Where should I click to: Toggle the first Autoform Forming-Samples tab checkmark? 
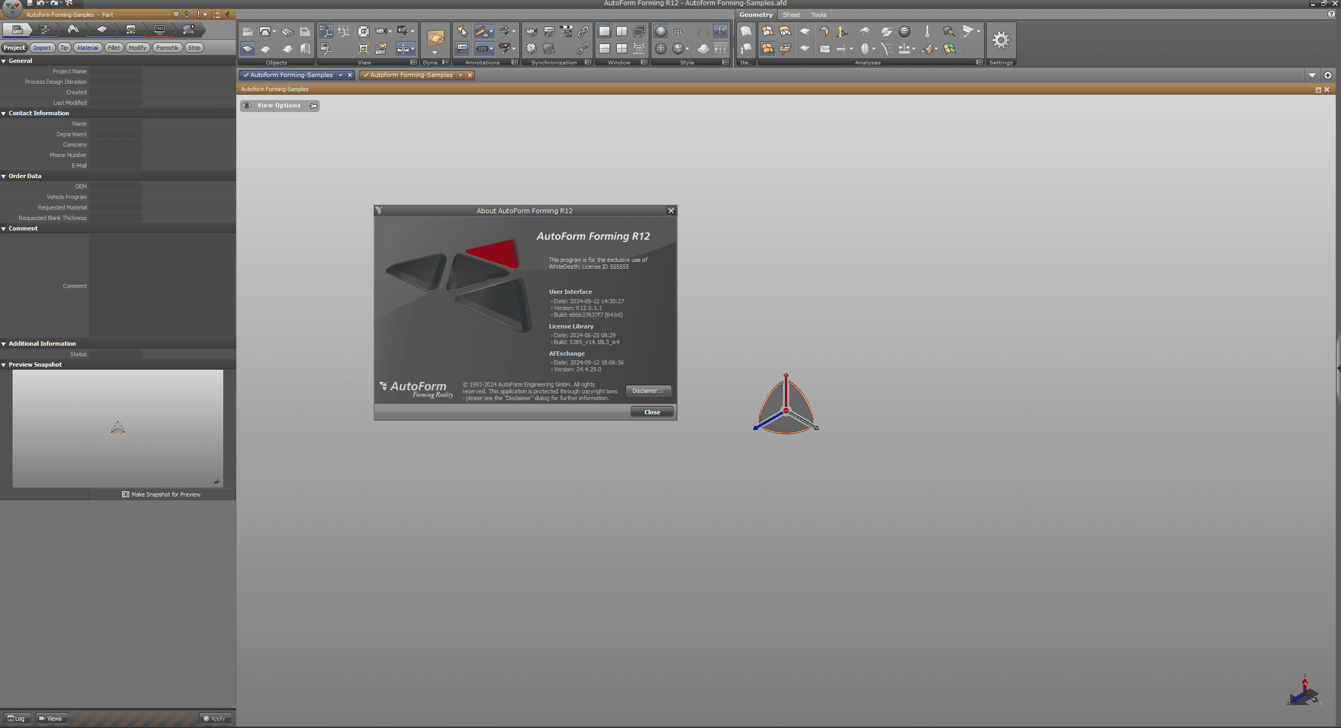click(246, 75)
